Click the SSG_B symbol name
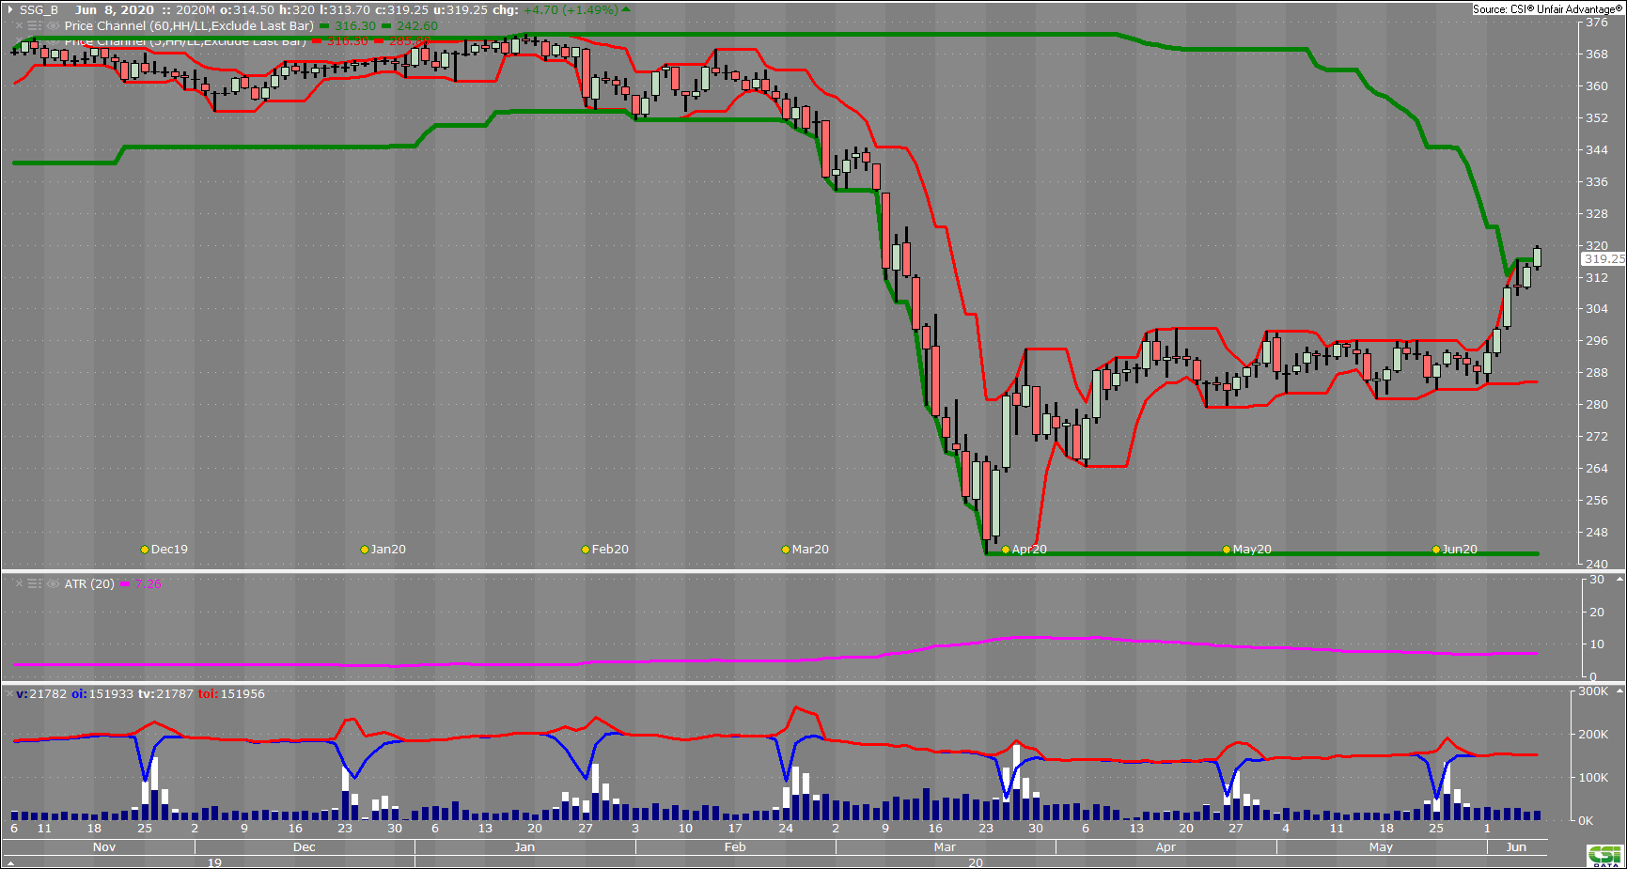 [39, 10]
